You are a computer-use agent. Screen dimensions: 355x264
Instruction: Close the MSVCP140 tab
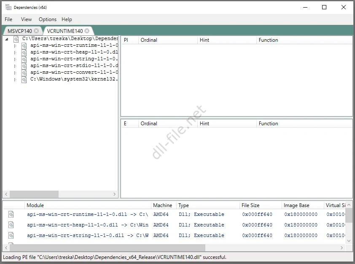36,31
